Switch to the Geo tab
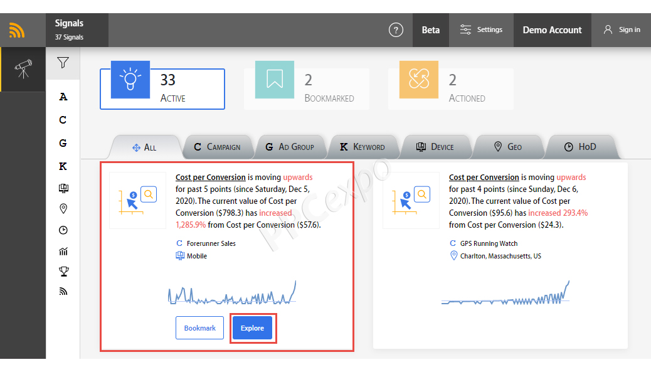The height and width of the screenshot is (372, 651). click(x=508, y=147)
